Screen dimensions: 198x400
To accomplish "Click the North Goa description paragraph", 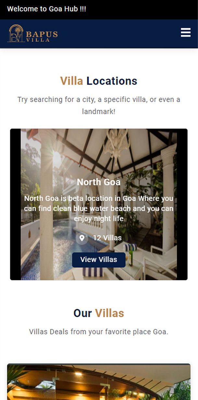I will coord(99,208).
